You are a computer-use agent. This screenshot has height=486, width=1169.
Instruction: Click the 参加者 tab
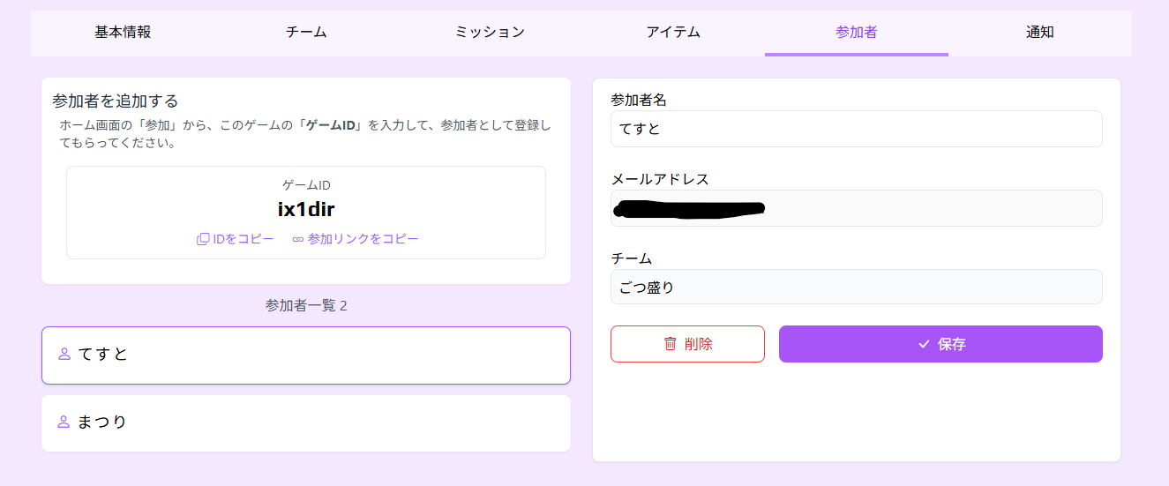coord(857,33)
